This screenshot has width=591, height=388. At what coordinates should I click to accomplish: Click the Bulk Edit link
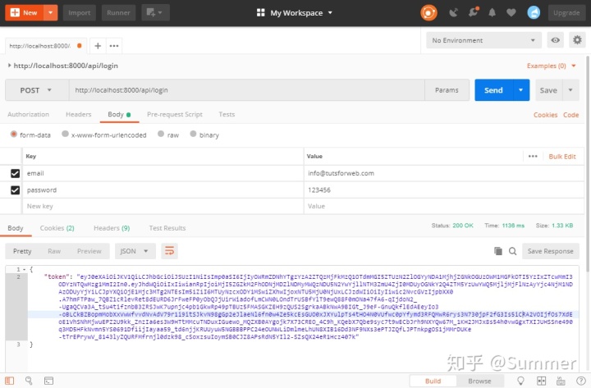click(562, 157)
